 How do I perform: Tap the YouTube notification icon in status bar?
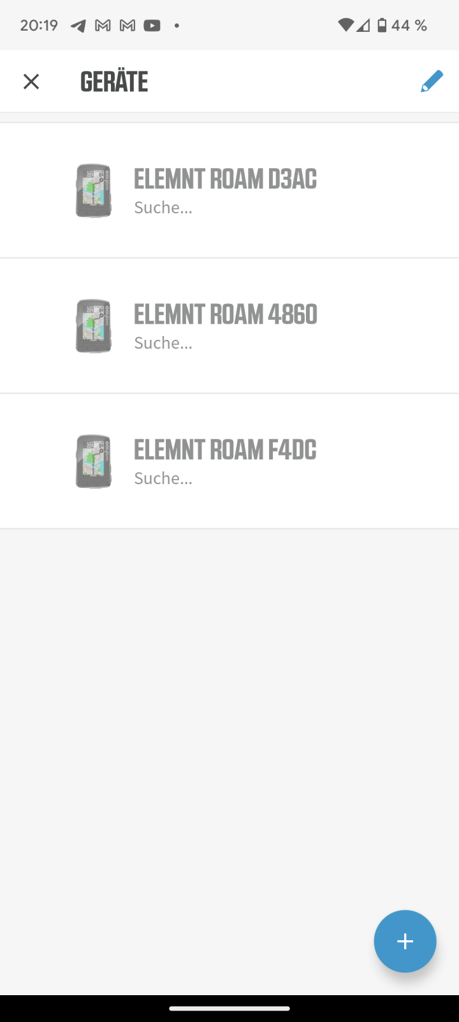[152, 26]
